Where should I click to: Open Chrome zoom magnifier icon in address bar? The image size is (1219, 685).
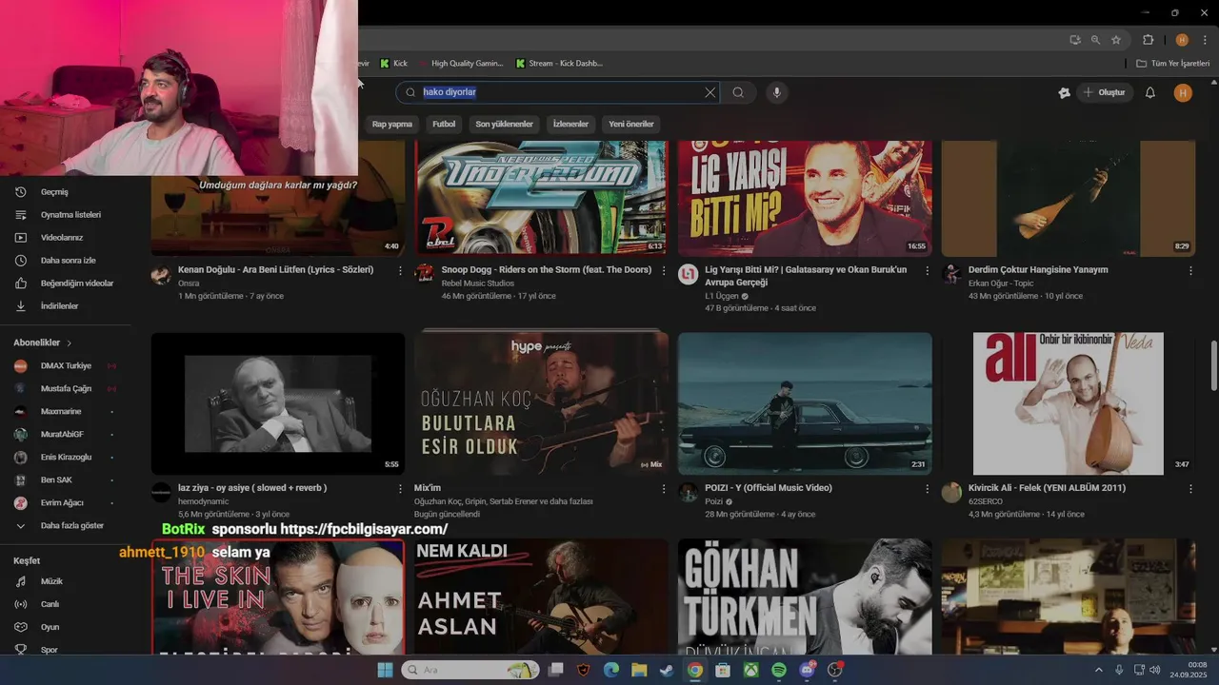point(1095,40)
